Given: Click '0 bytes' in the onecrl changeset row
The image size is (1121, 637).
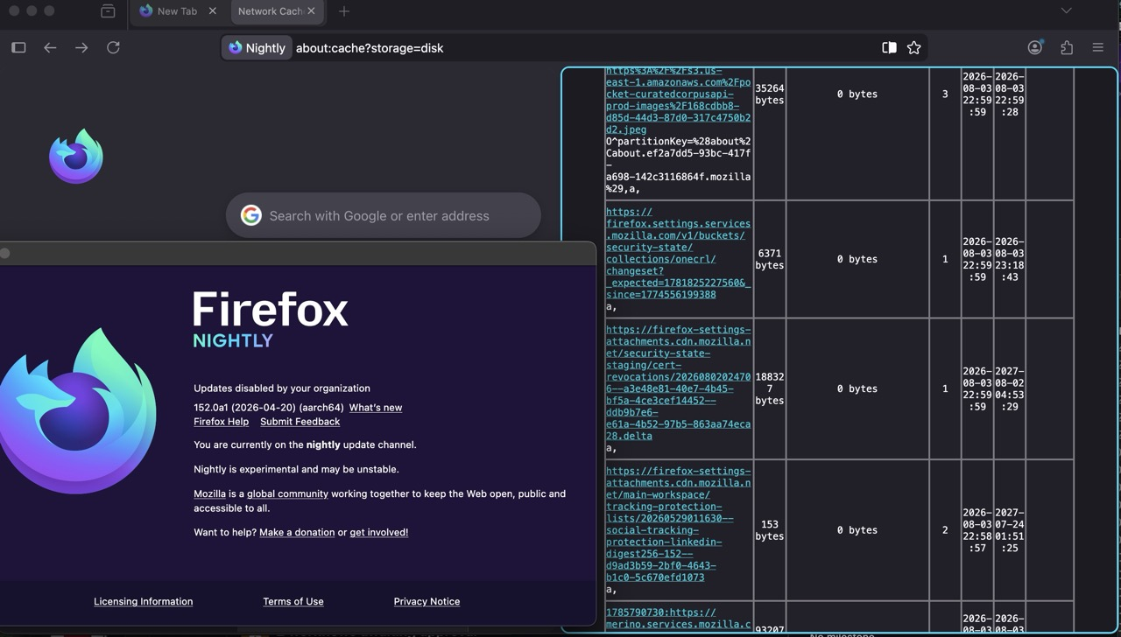Looking at the screenshot, I should (x=857, y=259).
